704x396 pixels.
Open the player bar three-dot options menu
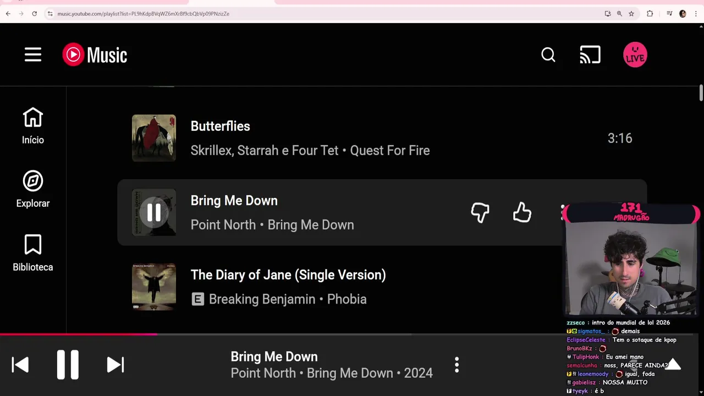pyautogui.click(x=457, y=365)
